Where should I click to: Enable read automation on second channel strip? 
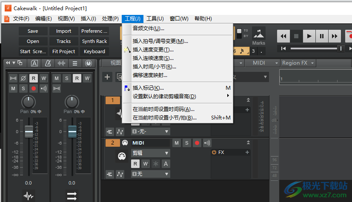[77, 78]
